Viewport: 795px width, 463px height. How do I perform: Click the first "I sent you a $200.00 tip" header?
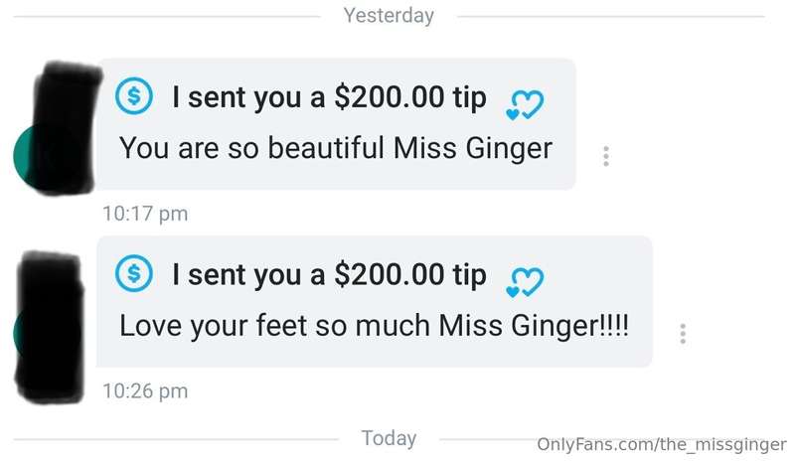(x=329, y=96)
